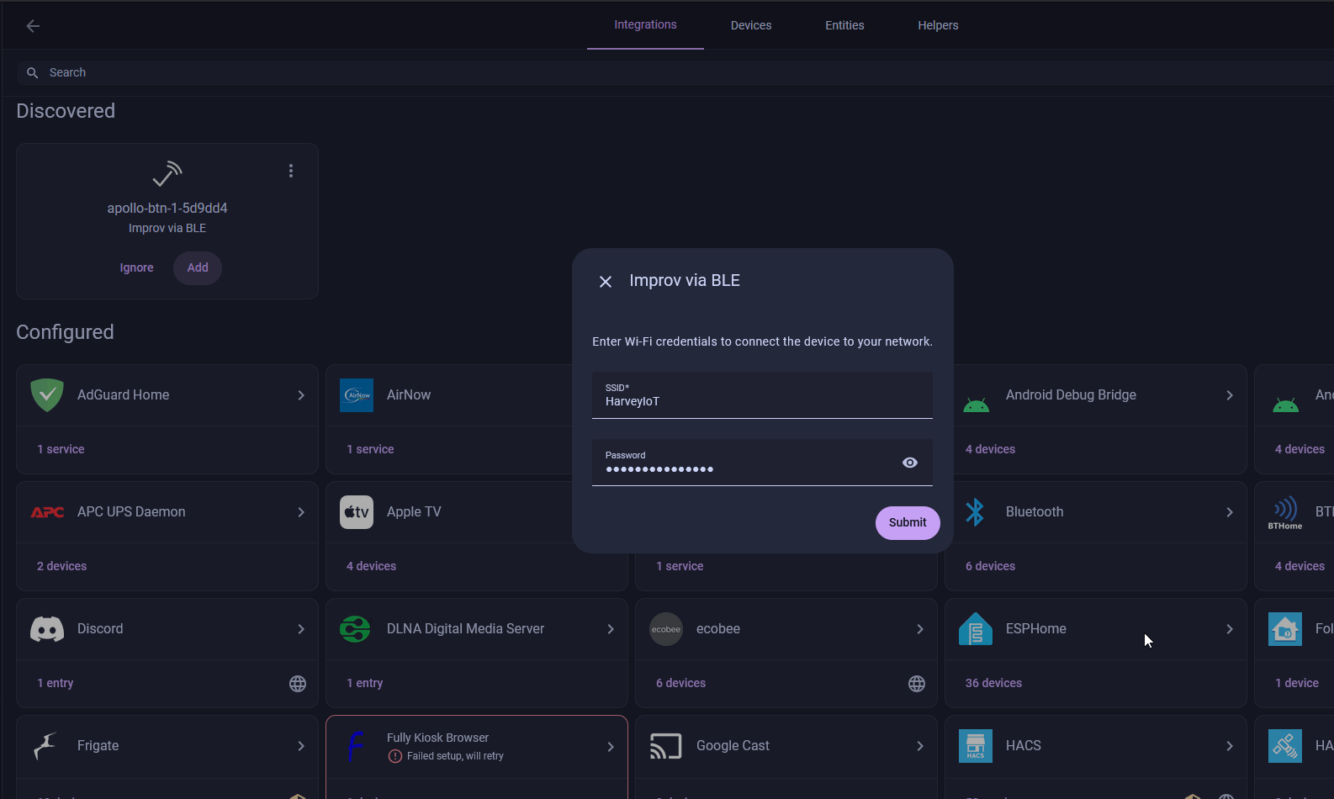
Task: Click the AdGuard Home shield icon
Action: click(47, 395)
